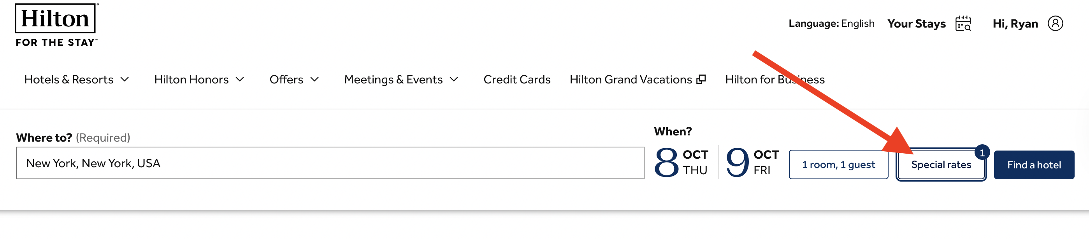The image size is (1089, 239).
Task: Click the user profile avatar icon
Action: click(1055, 24)
